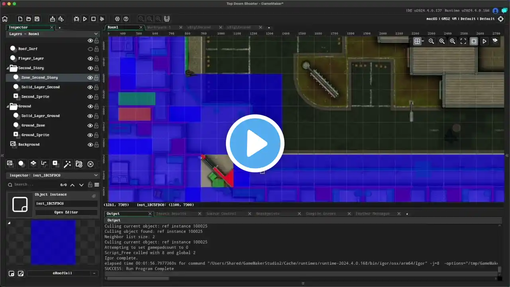Open Game Options with the gear icon
Viewport: 510px width, 287px height.
pyautogui.click(x=117, y=19)
